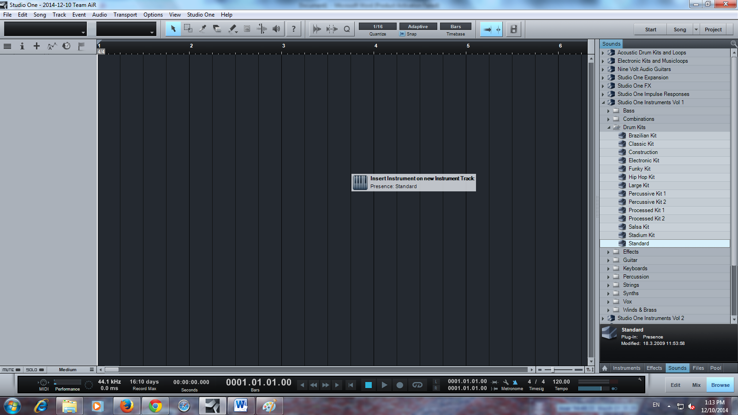Click the browser search magnifier icon
This screenshot has width=738, height=415.
click(x=733, y=44)
